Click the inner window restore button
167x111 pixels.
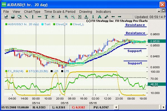click(163, 11)
